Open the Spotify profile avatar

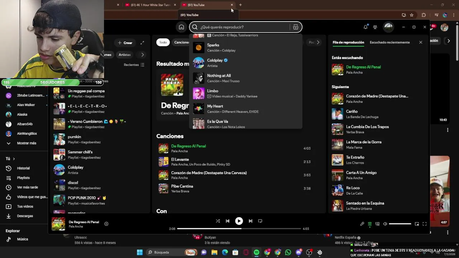click(x=388, y=27)
